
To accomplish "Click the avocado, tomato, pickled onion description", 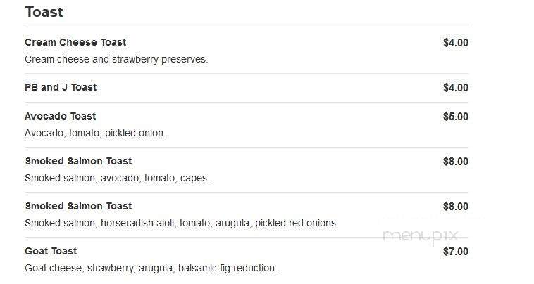I will tap(95, 133).
